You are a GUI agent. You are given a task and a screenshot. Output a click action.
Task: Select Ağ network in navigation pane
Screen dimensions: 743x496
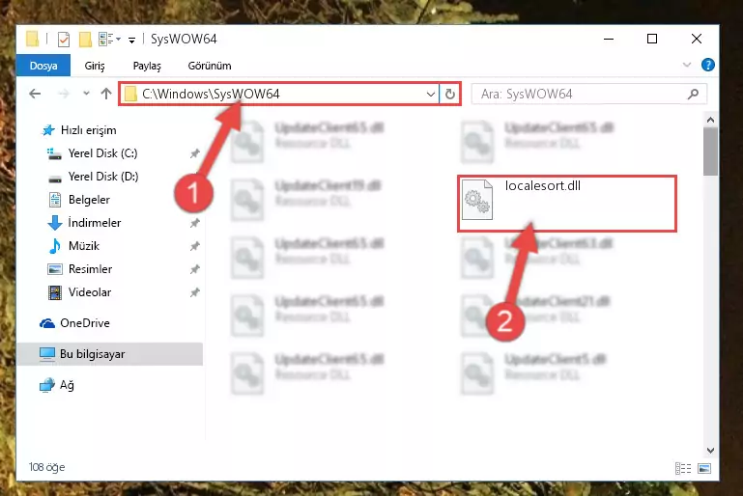click(x=67, y=385)
